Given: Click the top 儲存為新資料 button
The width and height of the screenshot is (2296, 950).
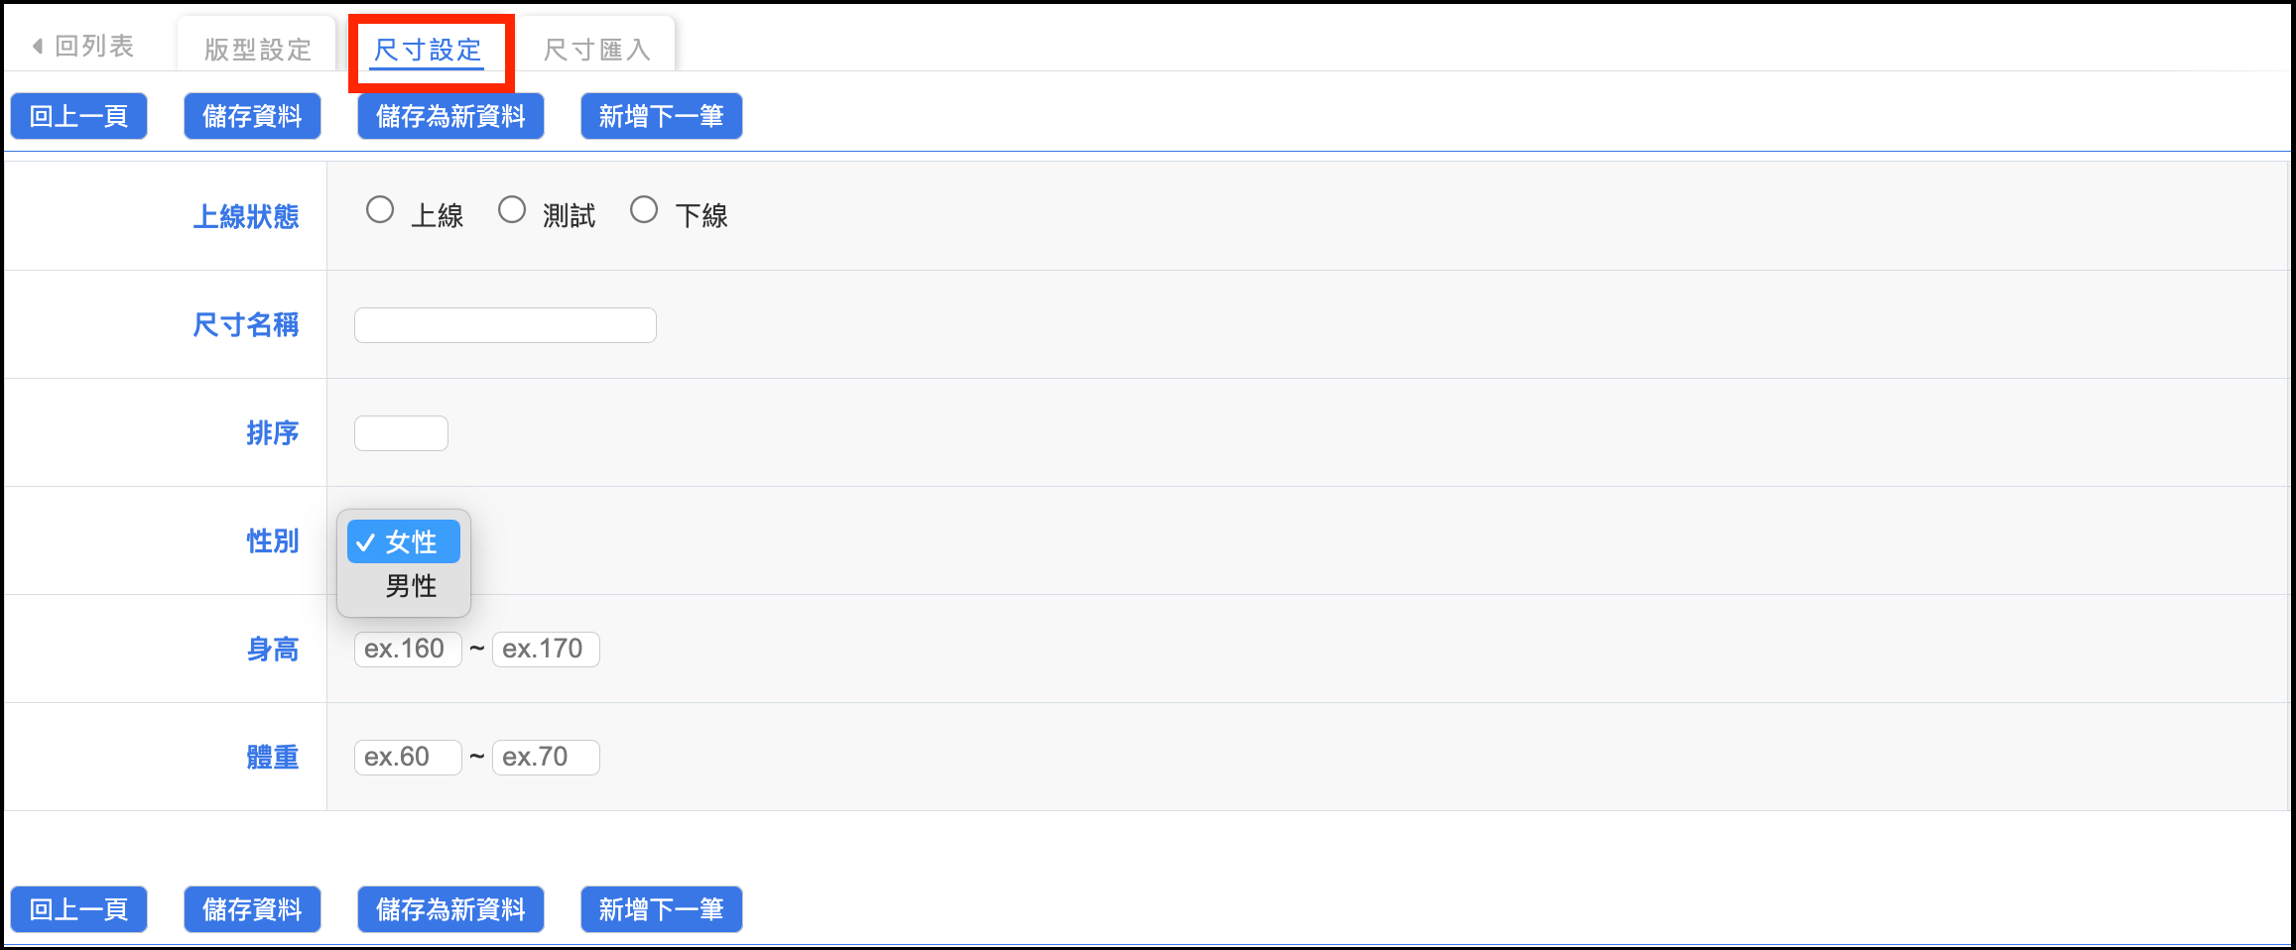Looking at the screenshot, I should pos(450,116).
